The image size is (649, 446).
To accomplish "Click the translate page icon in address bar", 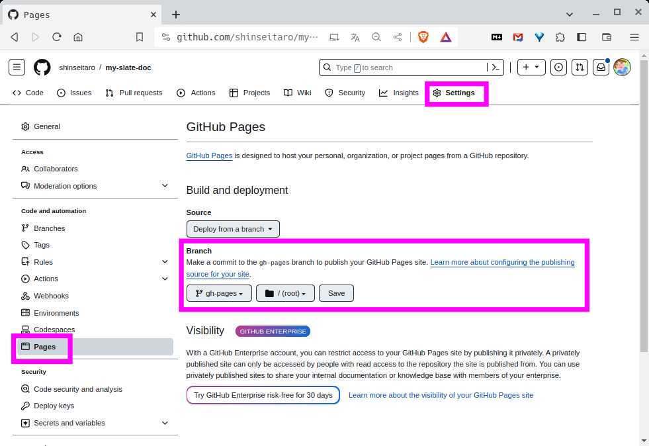I will [x=355, y=37].
